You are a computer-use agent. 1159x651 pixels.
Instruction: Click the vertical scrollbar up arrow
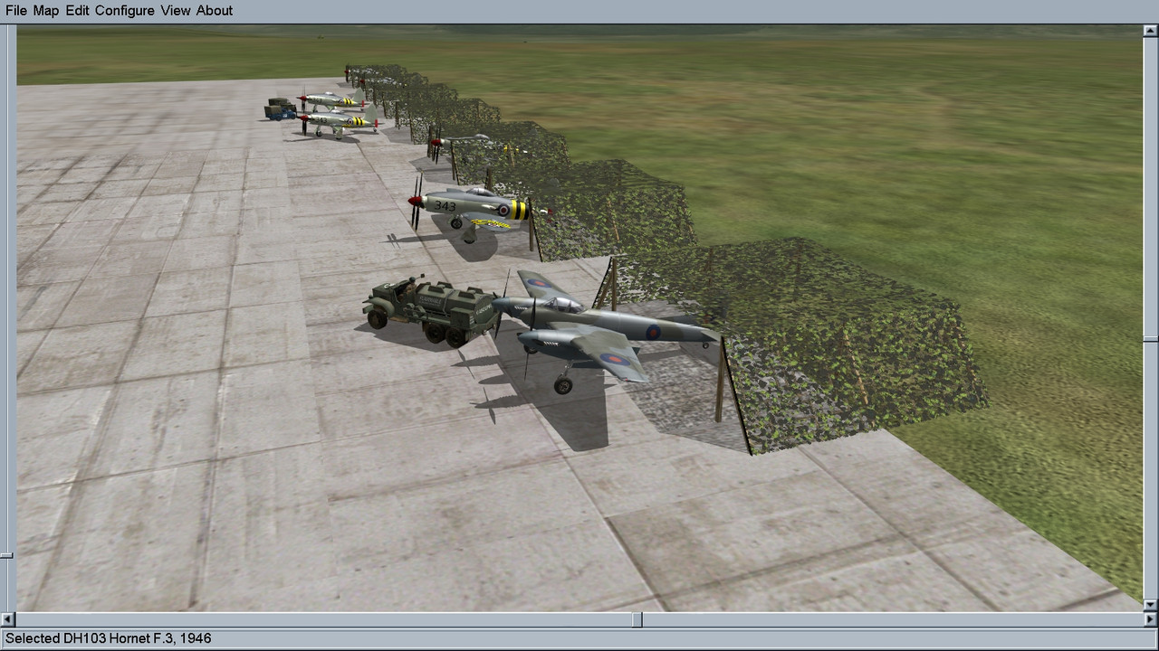[x=1150, y=31]
